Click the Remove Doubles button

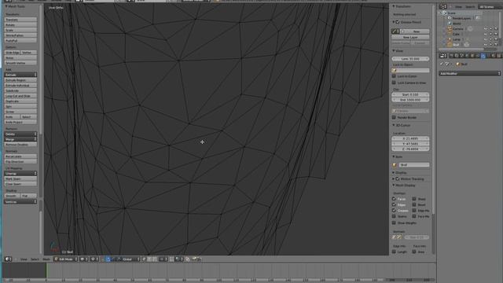pyautogui.click(x=20, y=145)
